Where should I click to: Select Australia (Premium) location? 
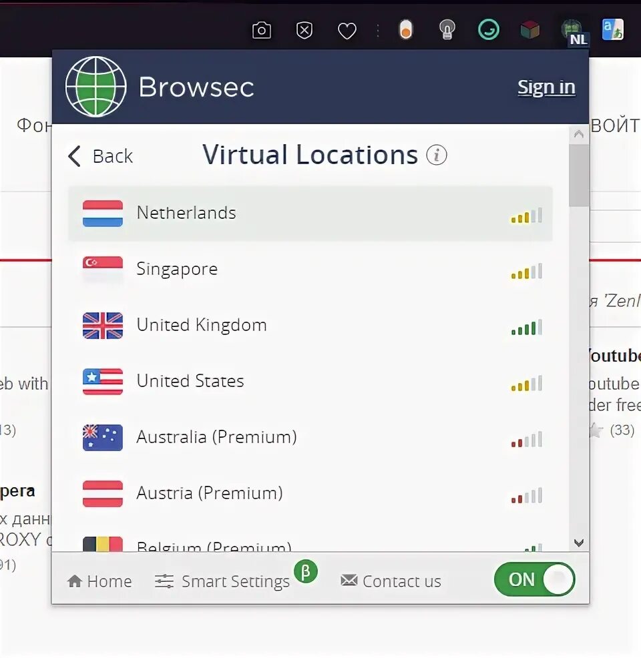pyautogui.click(x=310, y=438)
